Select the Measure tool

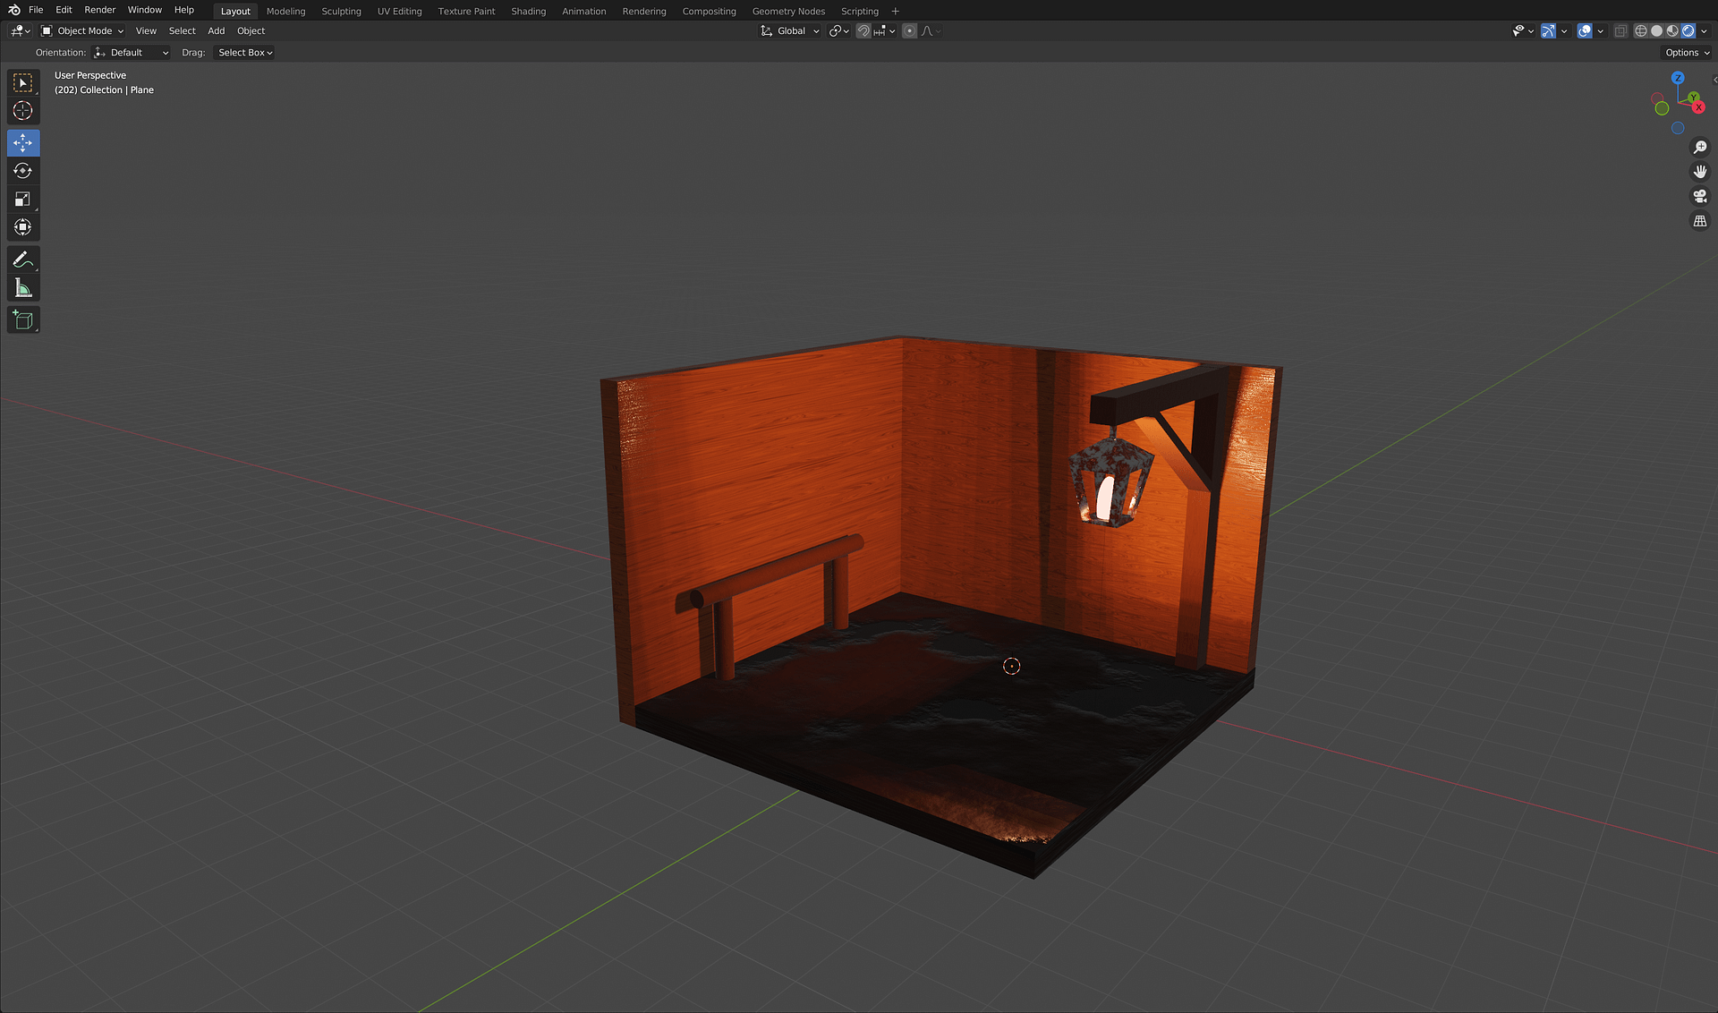pos(23,288)
